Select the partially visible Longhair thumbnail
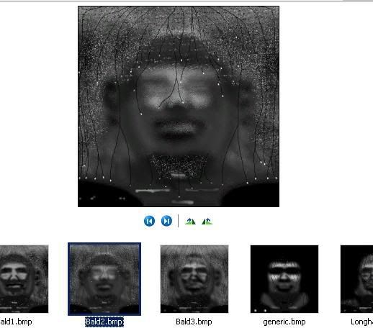Image resolution: width=373 pixels, height=328 pixels. pos(356,279)
